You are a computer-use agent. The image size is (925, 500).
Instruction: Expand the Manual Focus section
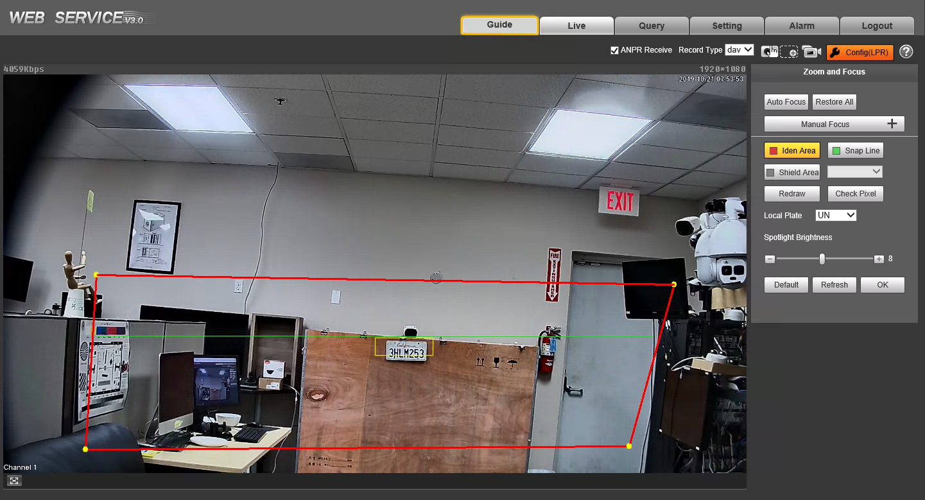pos(834,124)
